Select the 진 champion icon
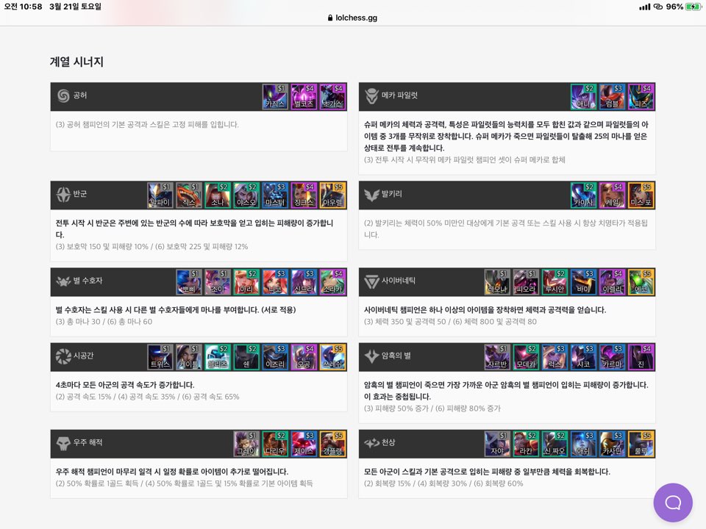706x529 pixels. pos(641,357)
